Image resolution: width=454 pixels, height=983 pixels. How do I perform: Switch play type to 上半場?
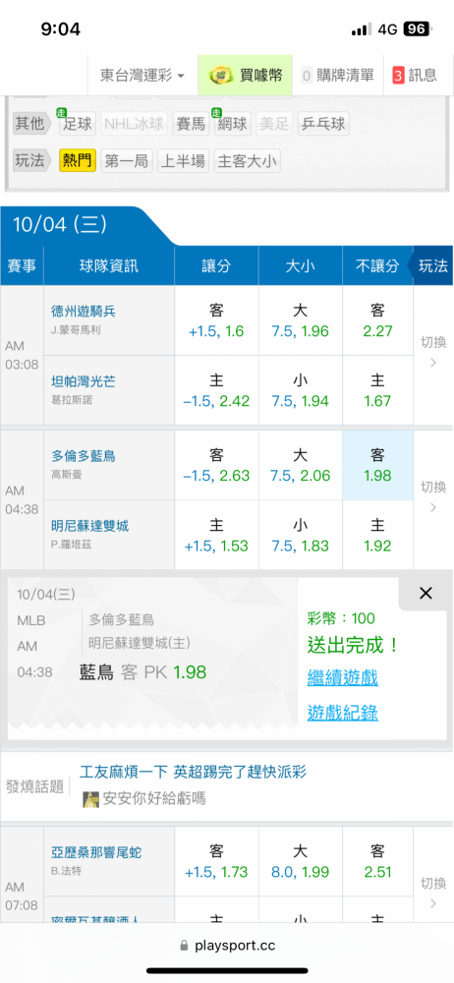coord(183,161)
